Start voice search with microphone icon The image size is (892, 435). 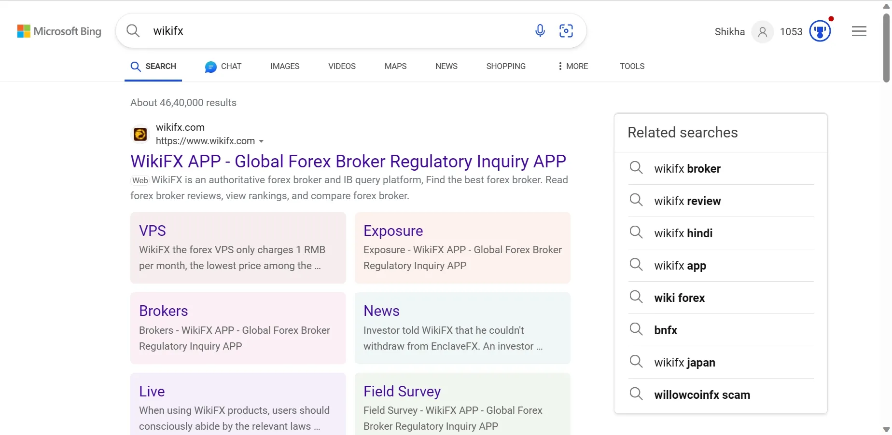point(540,31)
